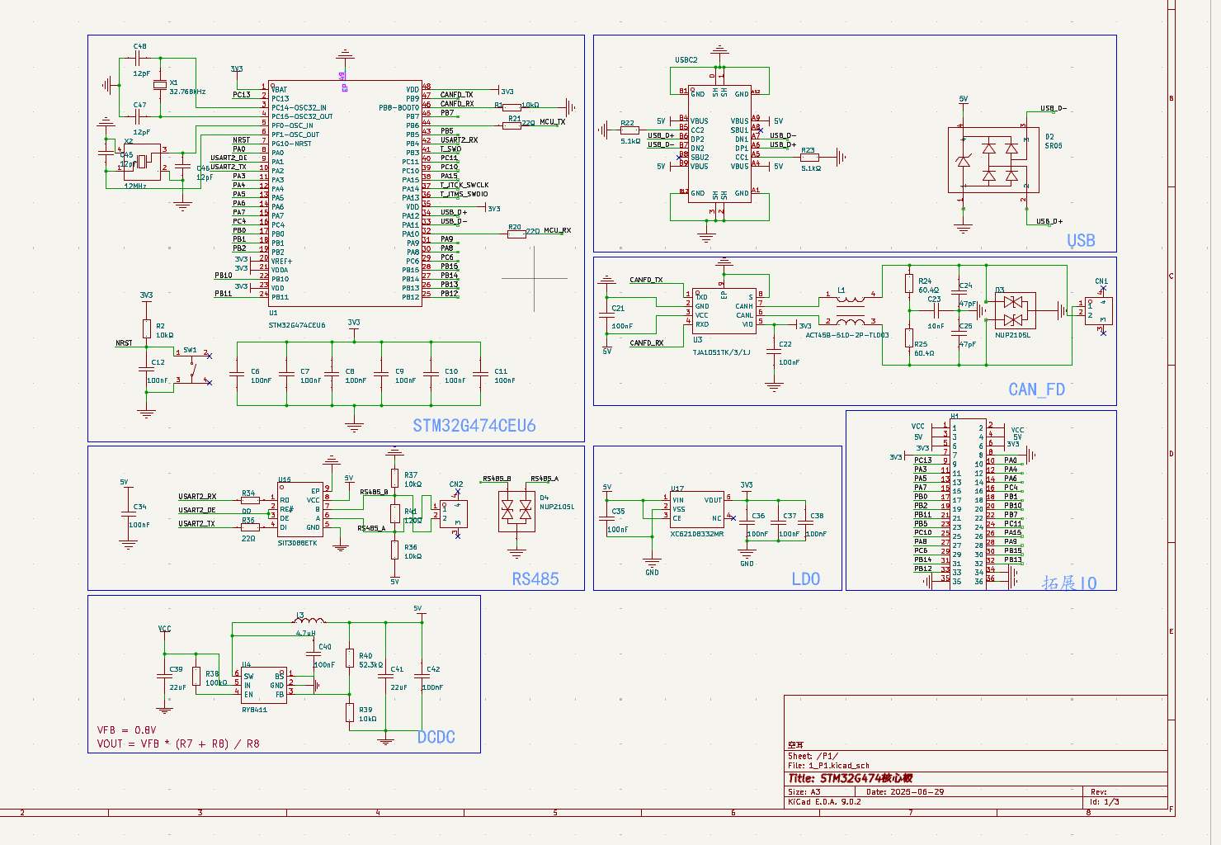Click capacitor C42 100nF

coord(422,676)
